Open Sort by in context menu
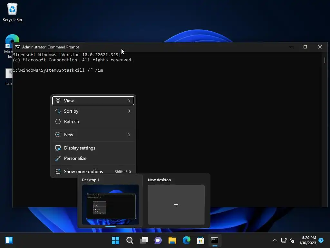 click(93, 111)
